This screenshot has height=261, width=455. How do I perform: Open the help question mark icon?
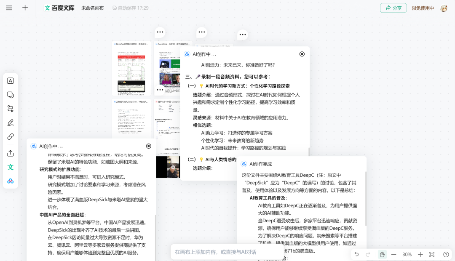coord(446,254)
